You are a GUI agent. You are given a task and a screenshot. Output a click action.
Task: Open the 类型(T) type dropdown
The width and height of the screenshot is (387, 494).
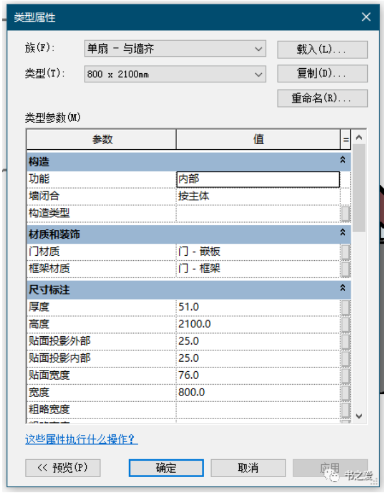[175, 74]
